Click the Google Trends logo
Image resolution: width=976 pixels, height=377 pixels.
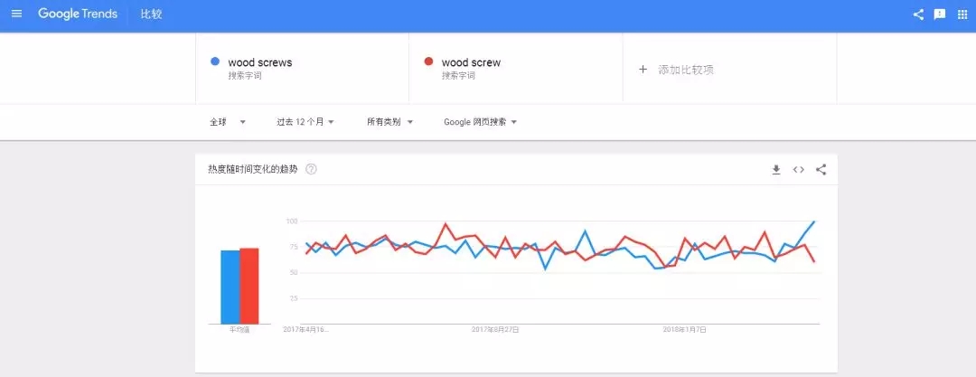(78, 14)
